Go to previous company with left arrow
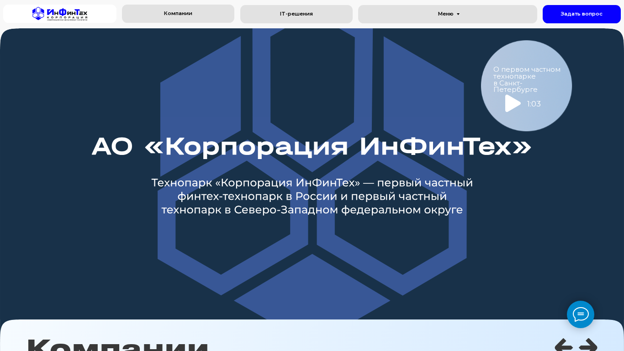The image size is (624, 351). [564, 345]
